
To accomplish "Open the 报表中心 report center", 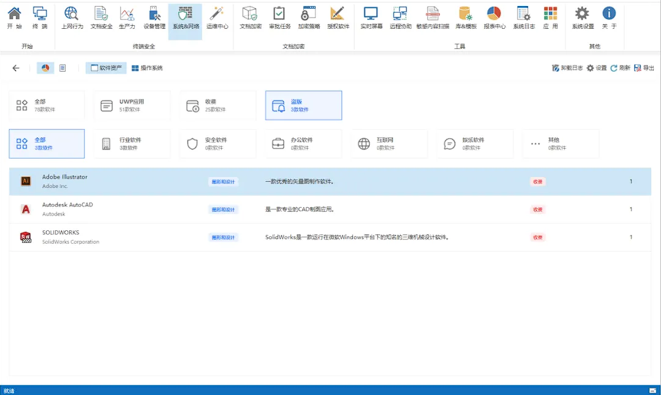I will [494, 18].
